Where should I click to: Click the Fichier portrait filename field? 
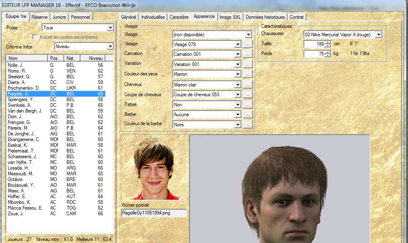pyautogui.click(x=154, y=213)
